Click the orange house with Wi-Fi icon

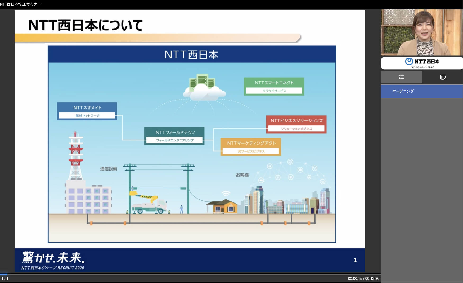(223, 205)
